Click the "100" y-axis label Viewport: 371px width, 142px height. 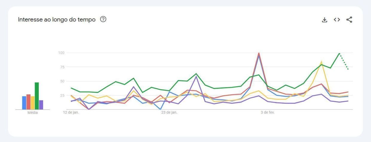pos(62,53)
